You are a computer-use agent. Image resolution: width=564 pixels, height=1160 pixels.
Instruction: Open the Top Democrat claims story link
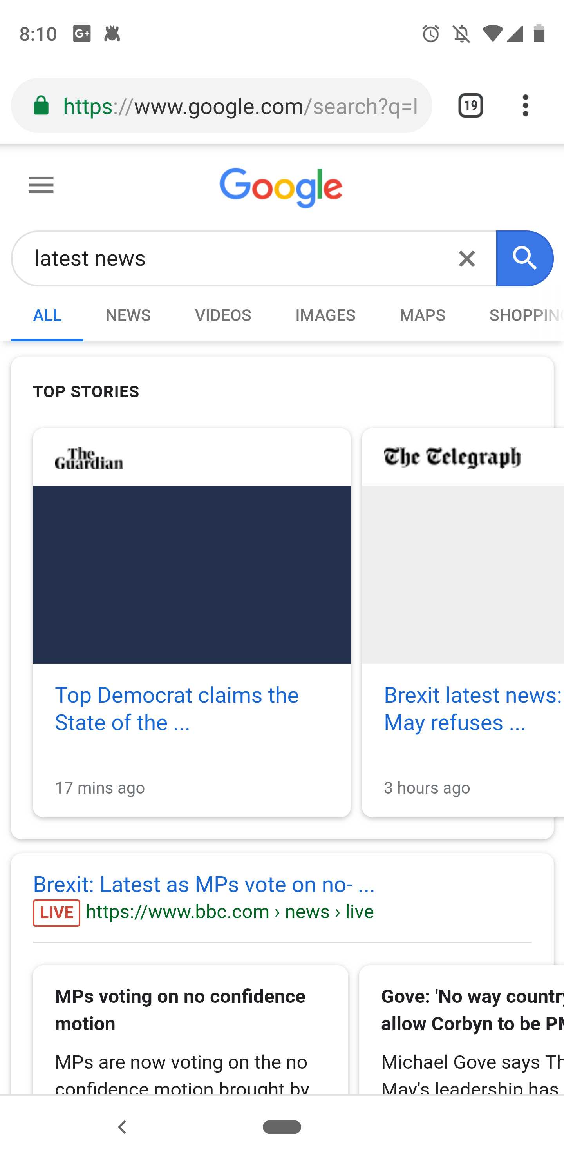coord(177,709)
